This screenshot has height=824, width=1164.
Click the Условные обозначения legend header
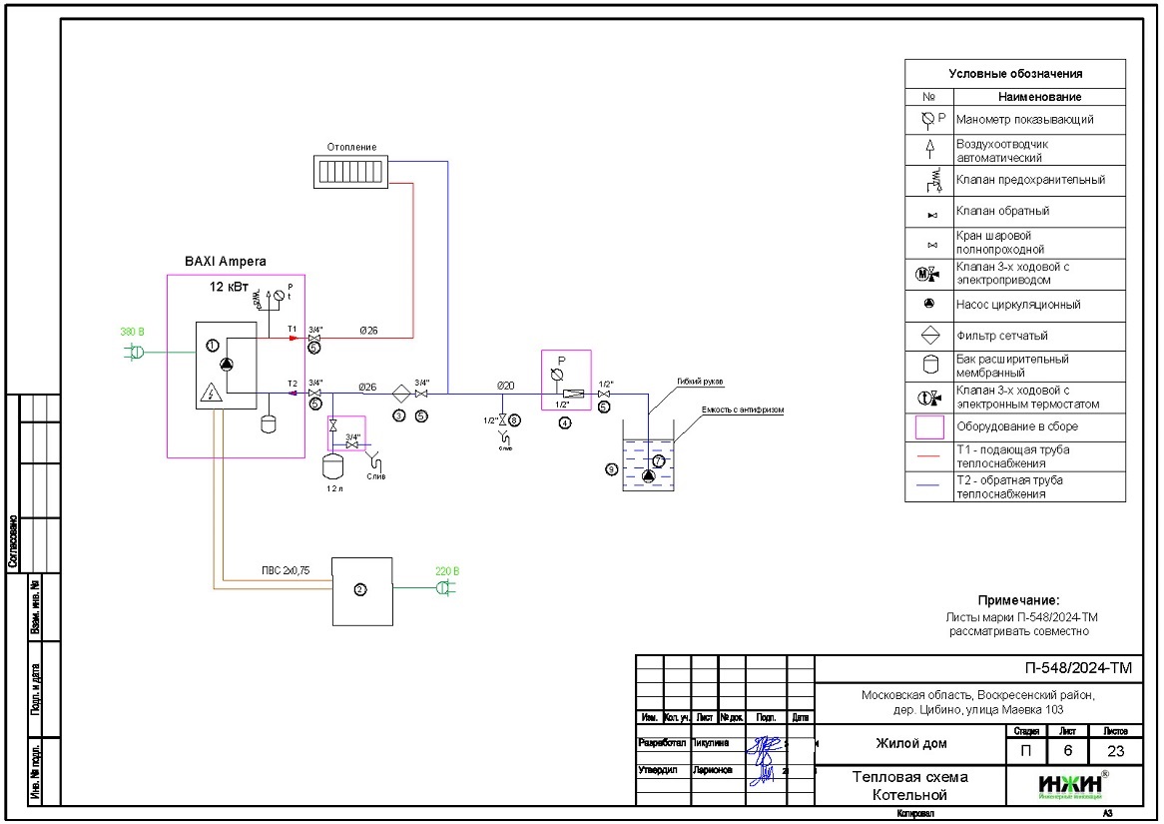[x=1014, y=74]
